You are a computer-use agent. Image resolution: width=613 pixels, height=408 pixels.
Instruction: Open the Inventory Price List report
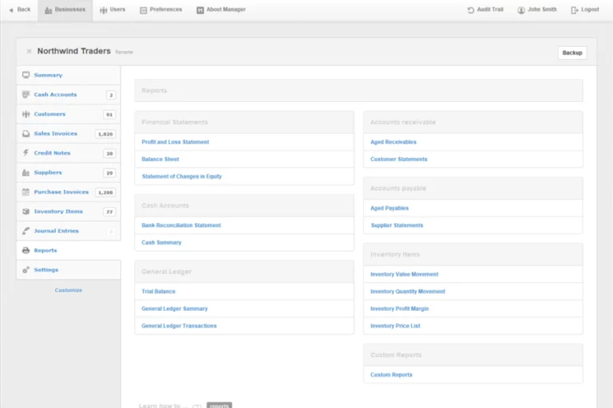pos(395,326)
